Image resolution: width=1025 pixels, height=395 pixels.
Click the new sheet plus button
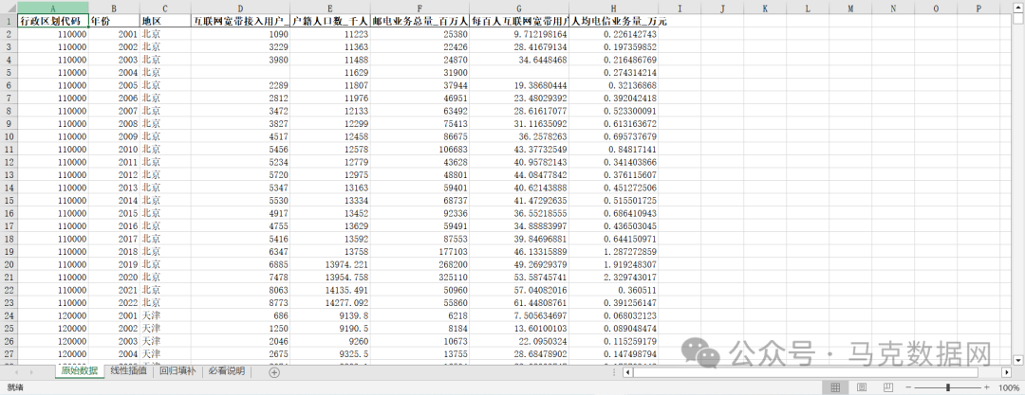274,372
